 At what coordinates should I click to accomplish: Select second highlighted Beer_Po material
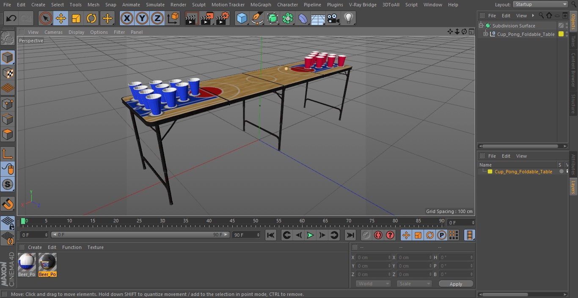(x=47, y=265)
